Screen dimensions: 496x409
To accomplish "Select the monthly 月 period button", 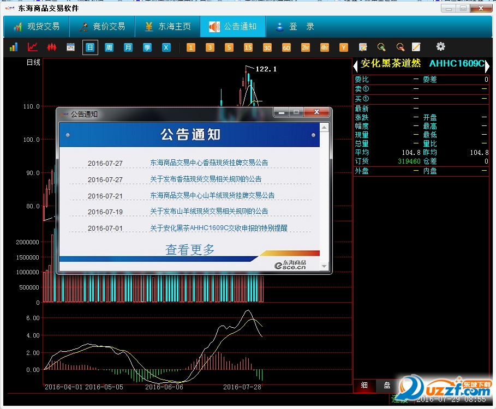I will pyautogui.click(x=128, y=47).
